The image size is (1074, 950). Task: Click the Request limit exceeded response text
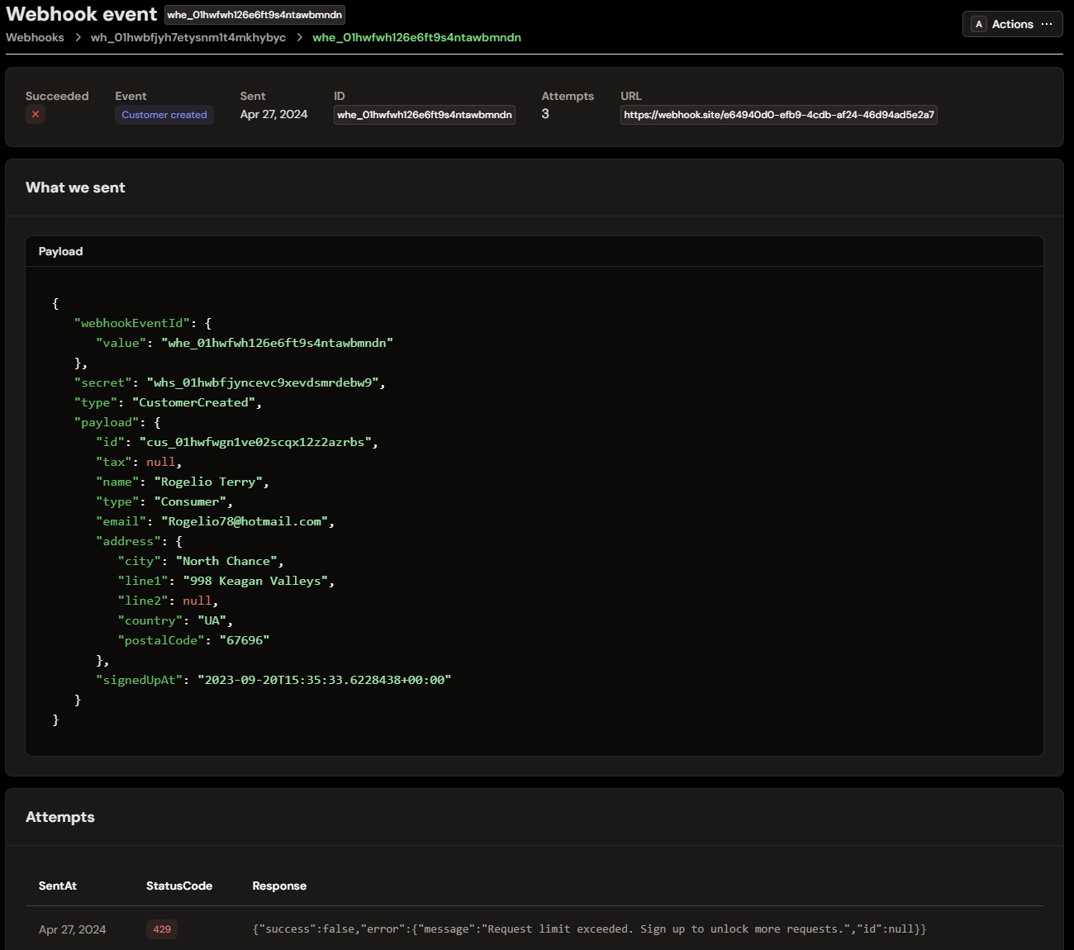[589, 929]
